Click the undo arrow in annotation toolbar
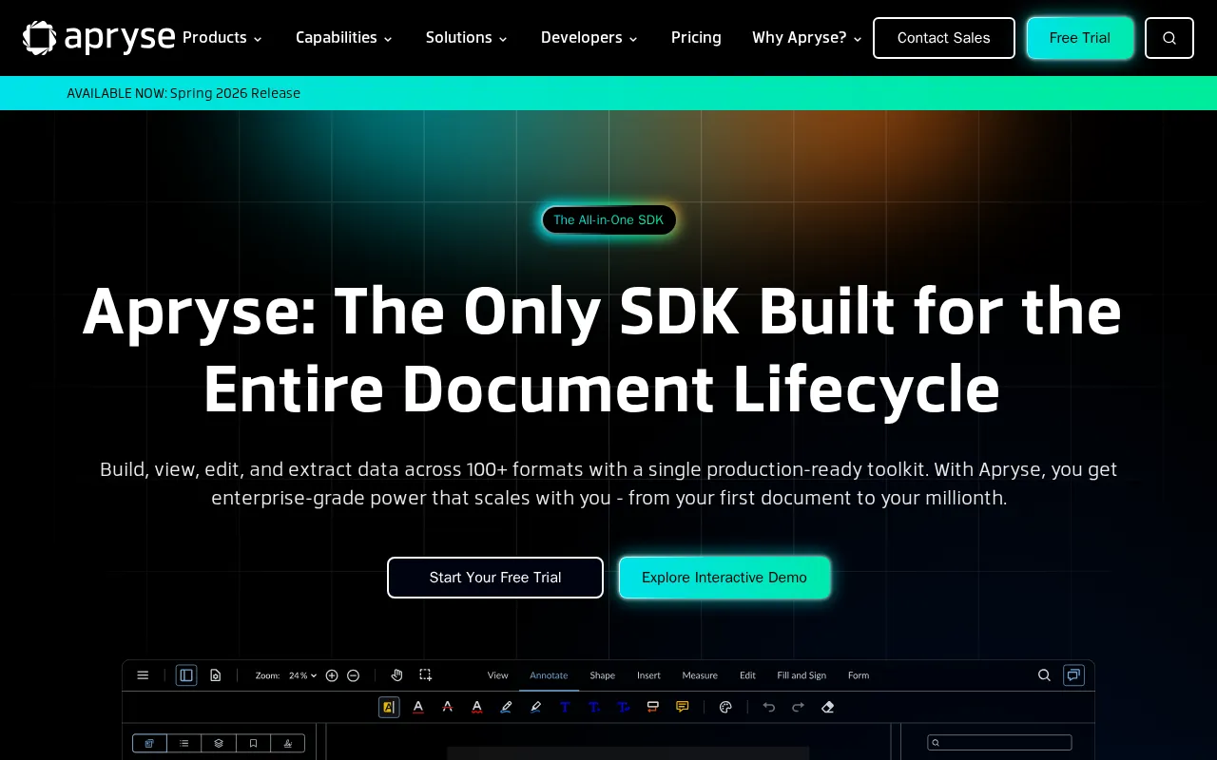 click(769, 707)
